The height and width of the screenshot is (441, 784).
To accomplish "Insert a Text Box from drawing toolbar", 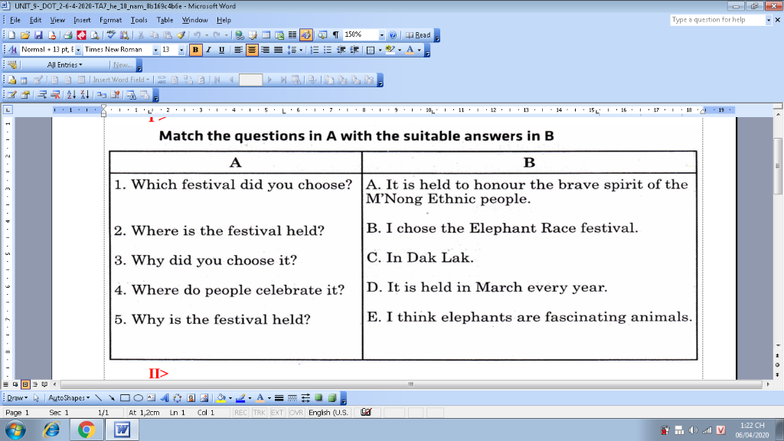I will pos(151,398).
